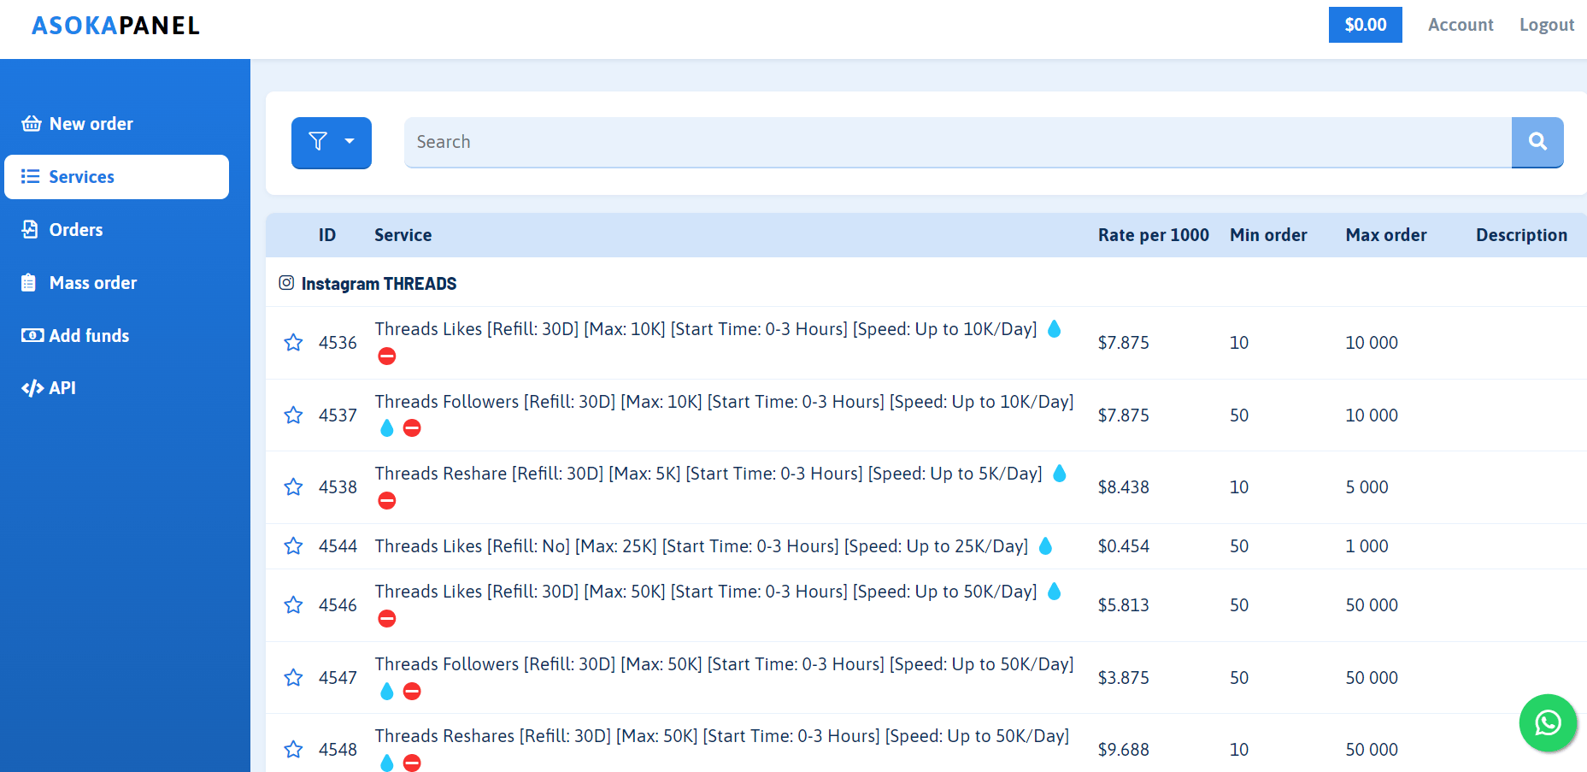Click the Logout link
The width and height of the screenshot is (1587, 772).
(1546, 25)
